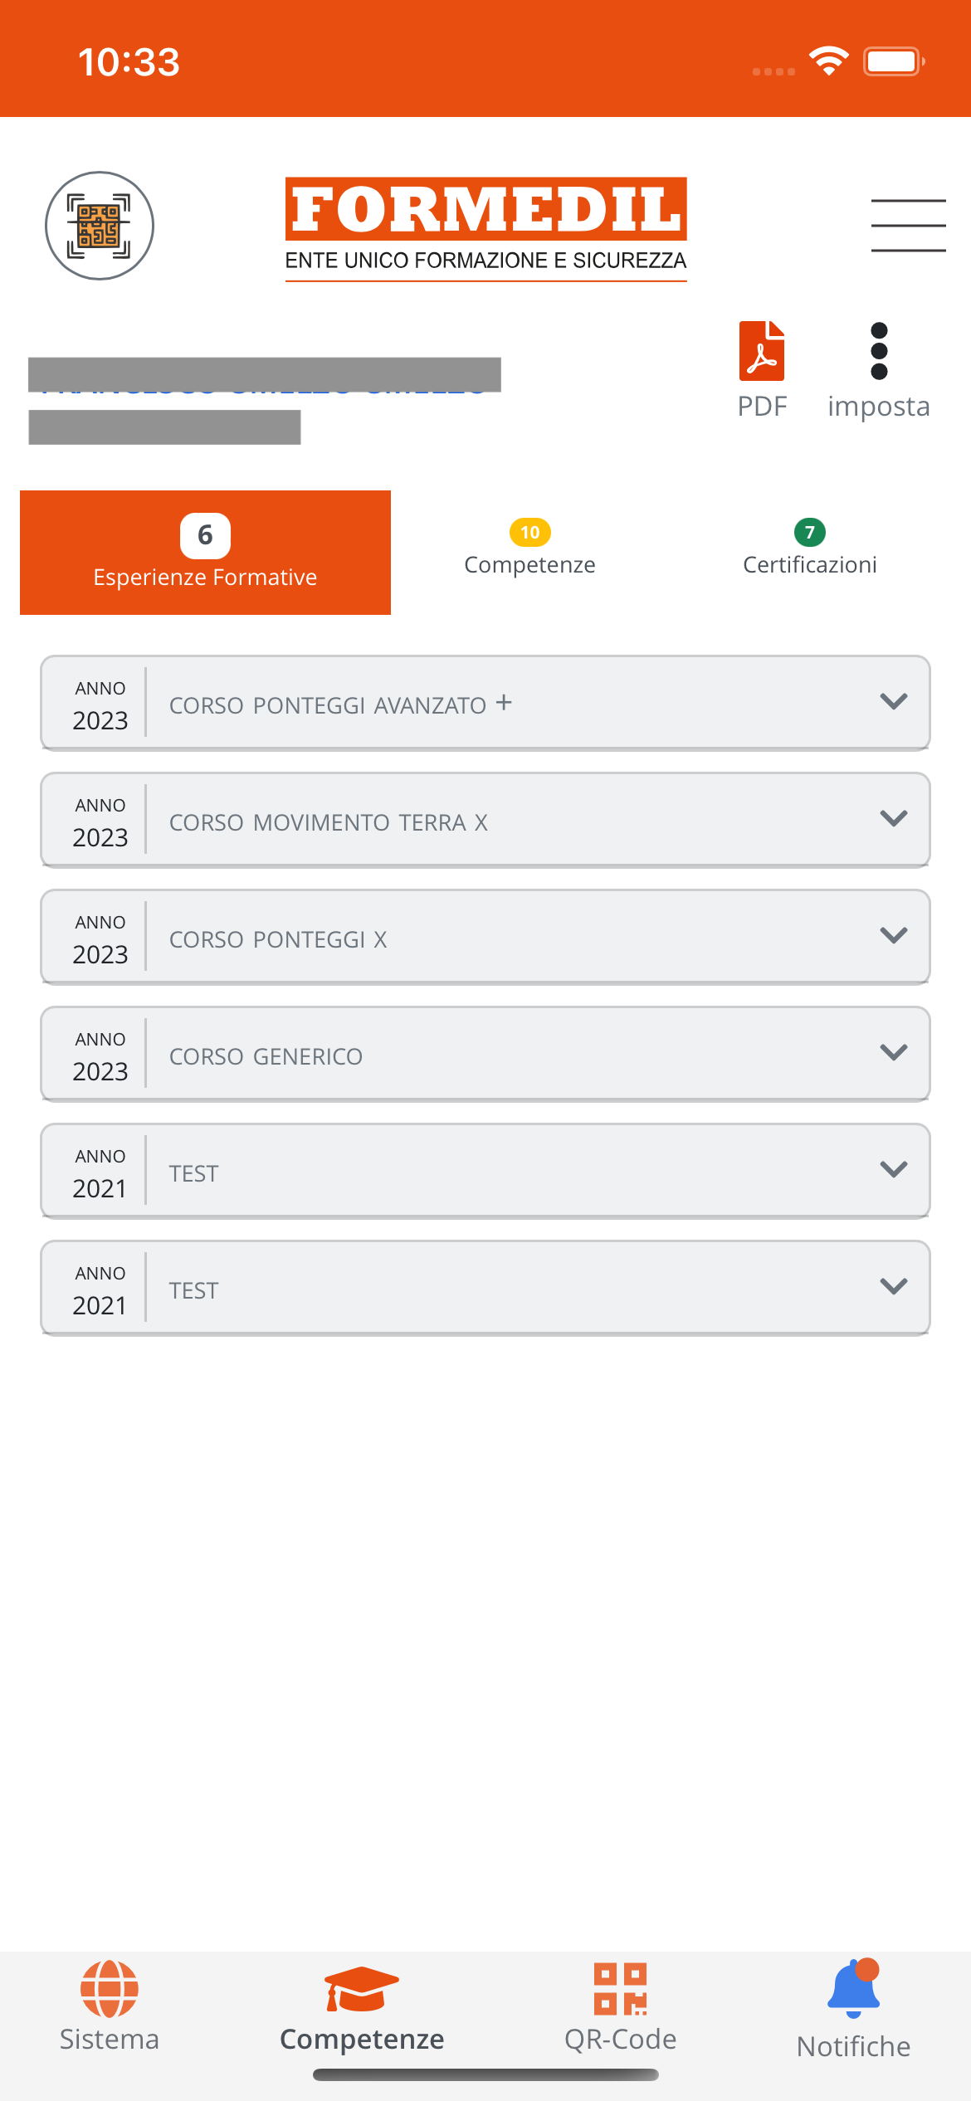Tap the home indicator bar
This screenshot has width=971, height=2101.
(486, 2074)
